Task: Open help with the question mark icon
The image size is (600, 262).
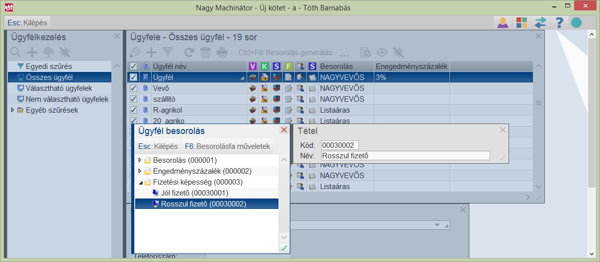Action: pyautogui.click(x=559, y=22)
